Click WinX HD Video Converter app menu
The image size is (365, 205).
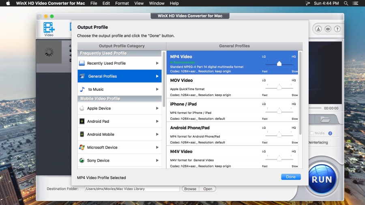(50, 3)
